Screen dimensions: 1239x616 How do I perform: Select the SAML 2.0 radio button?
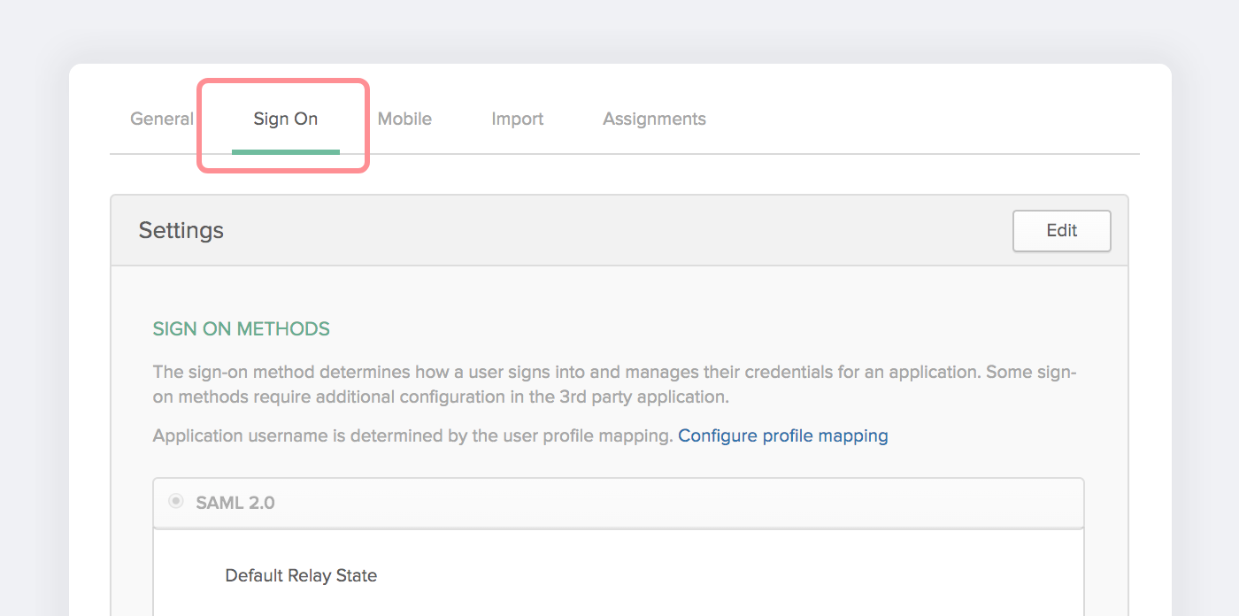(x=176, y=502)
